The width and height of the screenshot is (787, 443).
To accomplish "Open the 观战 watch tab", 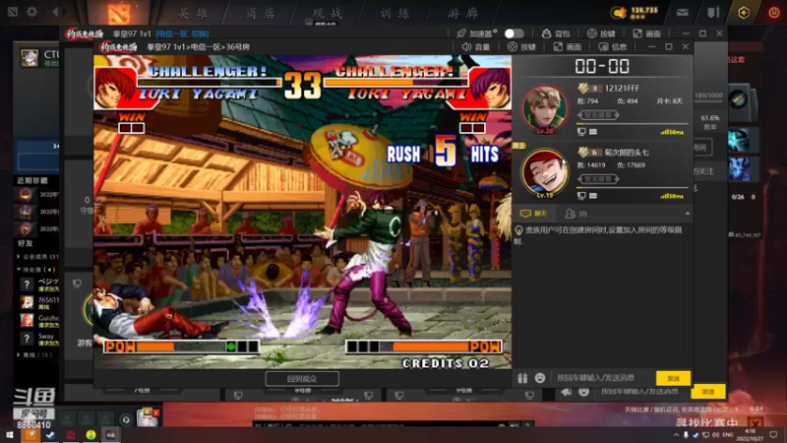I will click(328, 13).
